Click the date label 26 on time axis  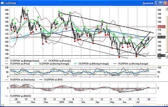tap(149, 99)
